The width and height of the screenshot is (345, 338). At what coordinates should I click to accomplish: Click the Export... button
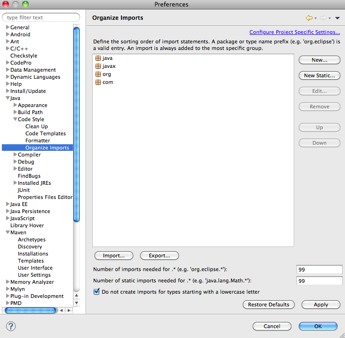click(159, 256)
